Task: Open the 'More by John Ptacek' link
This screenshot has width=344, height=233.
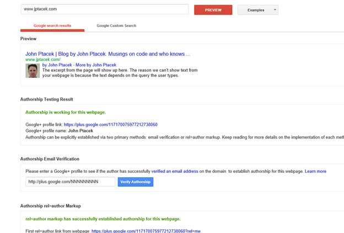Action: [x=96, y=65]
